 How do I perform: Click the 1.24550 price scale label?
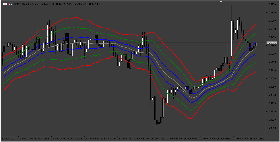271,128
